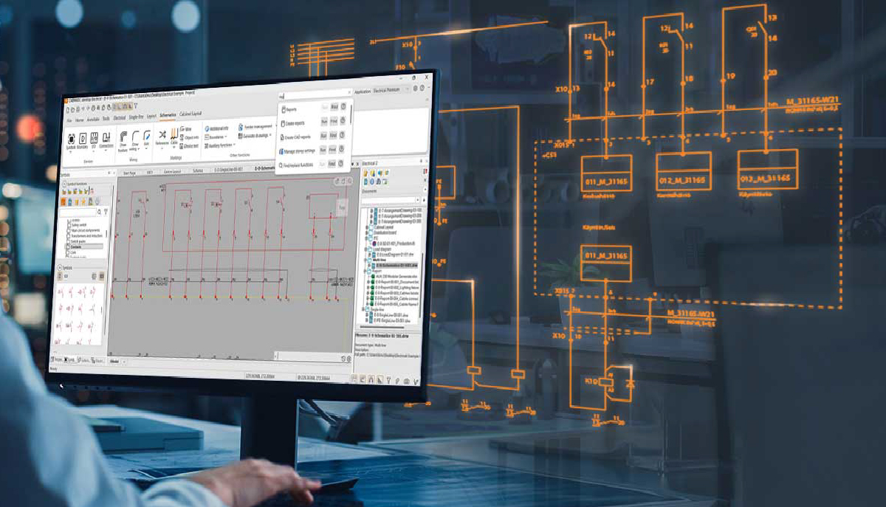Viewport: 886px width, 507px height.
Task: Switch to the Single-line ribbon tab
Action: click(x=136, y=117)
